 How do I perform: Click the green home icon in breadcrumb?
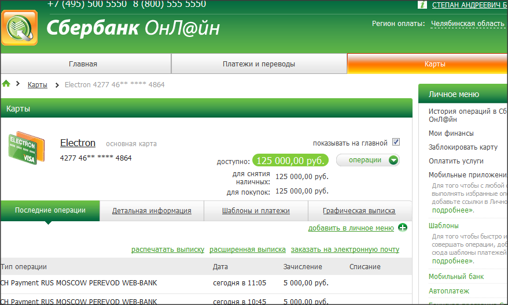coord(6,84)
